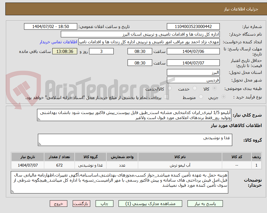The width and height of the screenshot is (267, 213).
Task: Check the treasury payment condition checkbox
Action: (166, 96)
